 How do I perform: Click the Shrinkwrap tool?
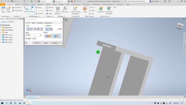[101, 10]
